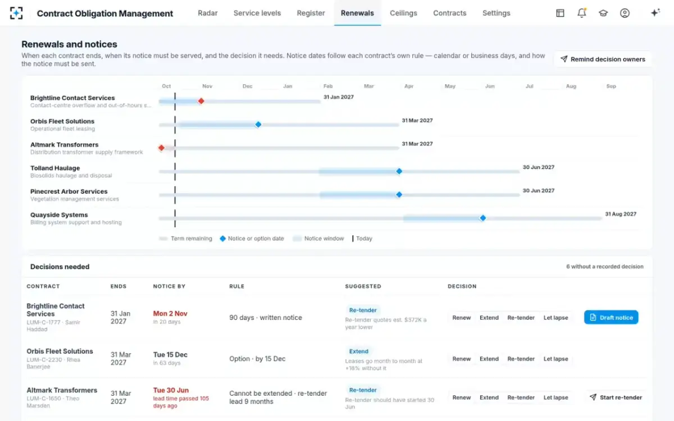Click the Extend suggestion badge for Orbis
This screenshot has width=674, height=421.
[359, 351]
